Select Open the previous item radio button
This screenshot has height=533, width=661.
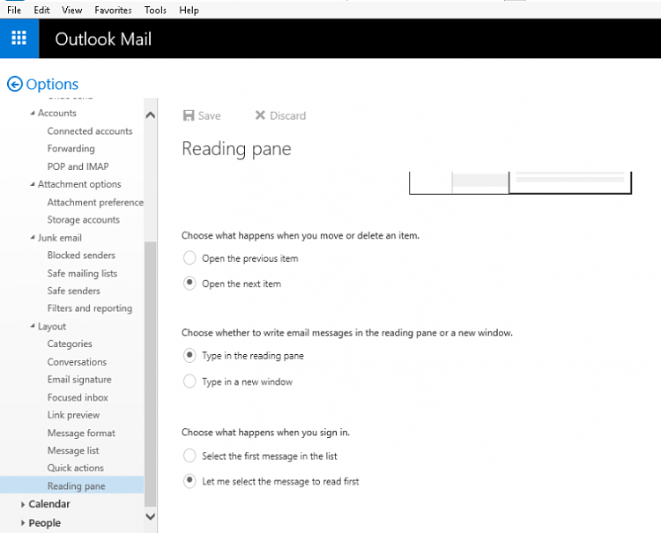tap(189, 258)
